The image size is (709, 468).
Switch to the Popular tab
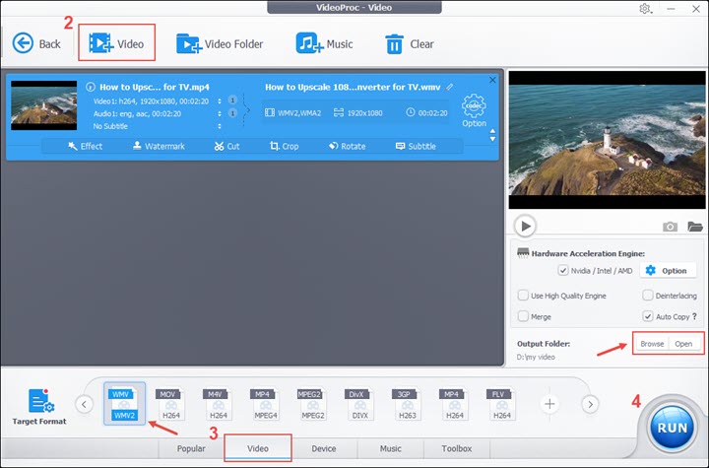[191, 448]
